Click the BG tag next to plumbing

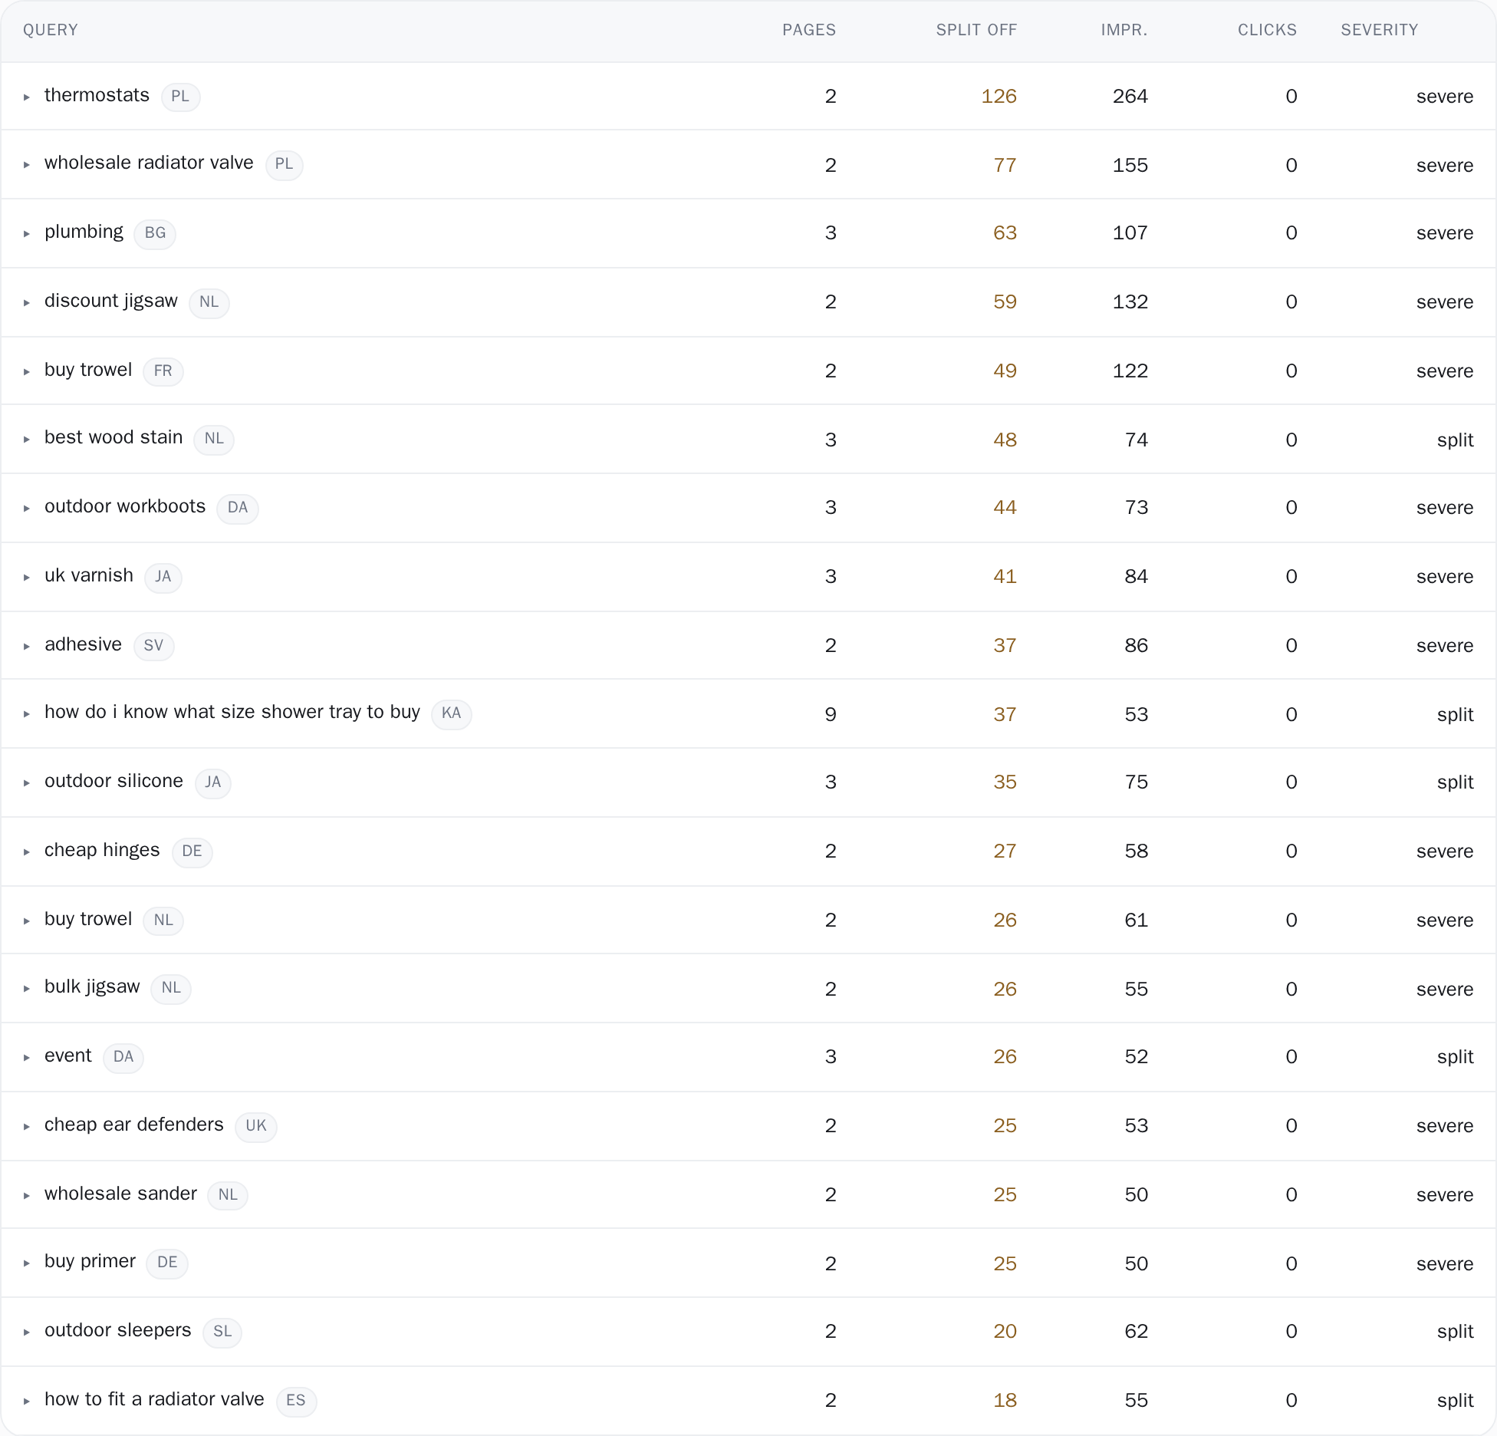point(155,233)
